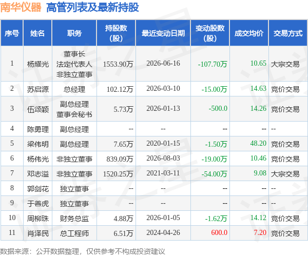Click the red average price 7.20
Image resolution: width=308 pixels, height=256 pixels.
(260, 232)
